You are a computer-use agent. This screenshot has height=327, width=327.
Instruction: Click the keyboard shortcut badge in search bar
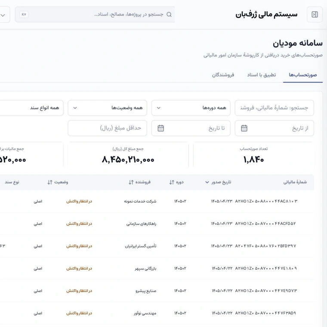(24, 14)
